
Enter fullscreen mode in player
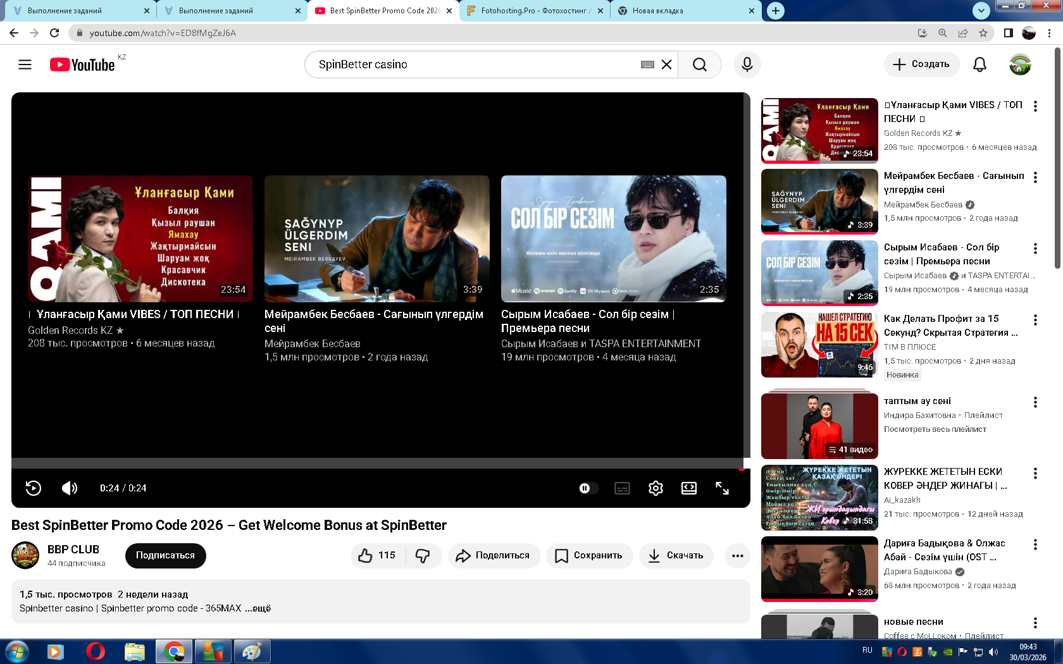click(722, 488)
